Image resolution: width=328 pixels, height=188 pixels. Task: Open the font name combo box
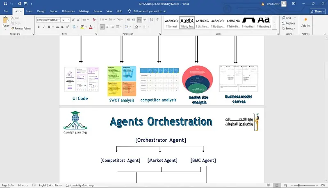pos(48,20)
